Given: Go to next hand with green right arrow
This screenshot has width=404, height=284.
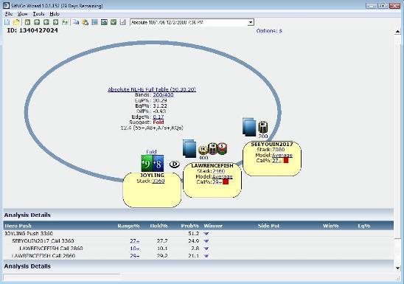Looking at the screenshot, I should [55, 22].
